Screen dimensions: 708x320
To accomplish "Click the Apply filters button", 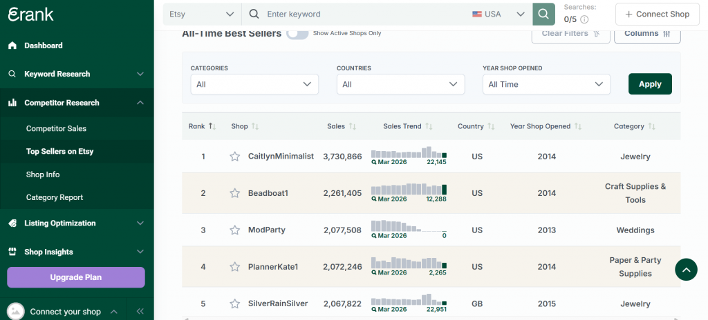I will click(x=650, y=84).
